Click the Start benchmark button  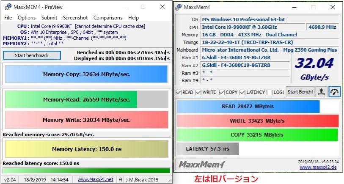(32, 55)
